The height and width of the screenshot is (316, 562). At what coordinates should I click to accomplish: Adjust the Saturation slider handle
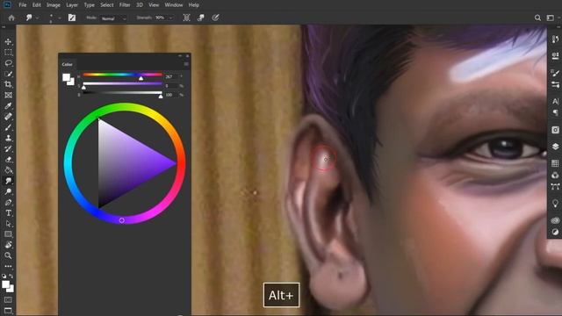point(84,87)
